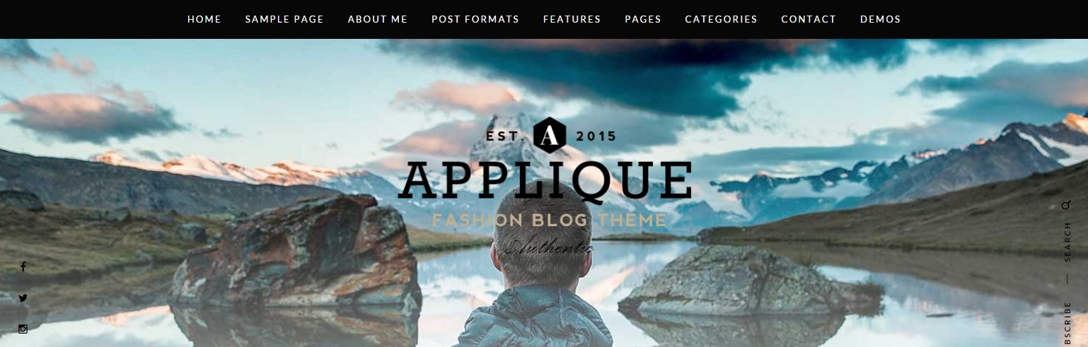Click the search magnifying glass icon
1088x347 pixels.
point(1066,206)
